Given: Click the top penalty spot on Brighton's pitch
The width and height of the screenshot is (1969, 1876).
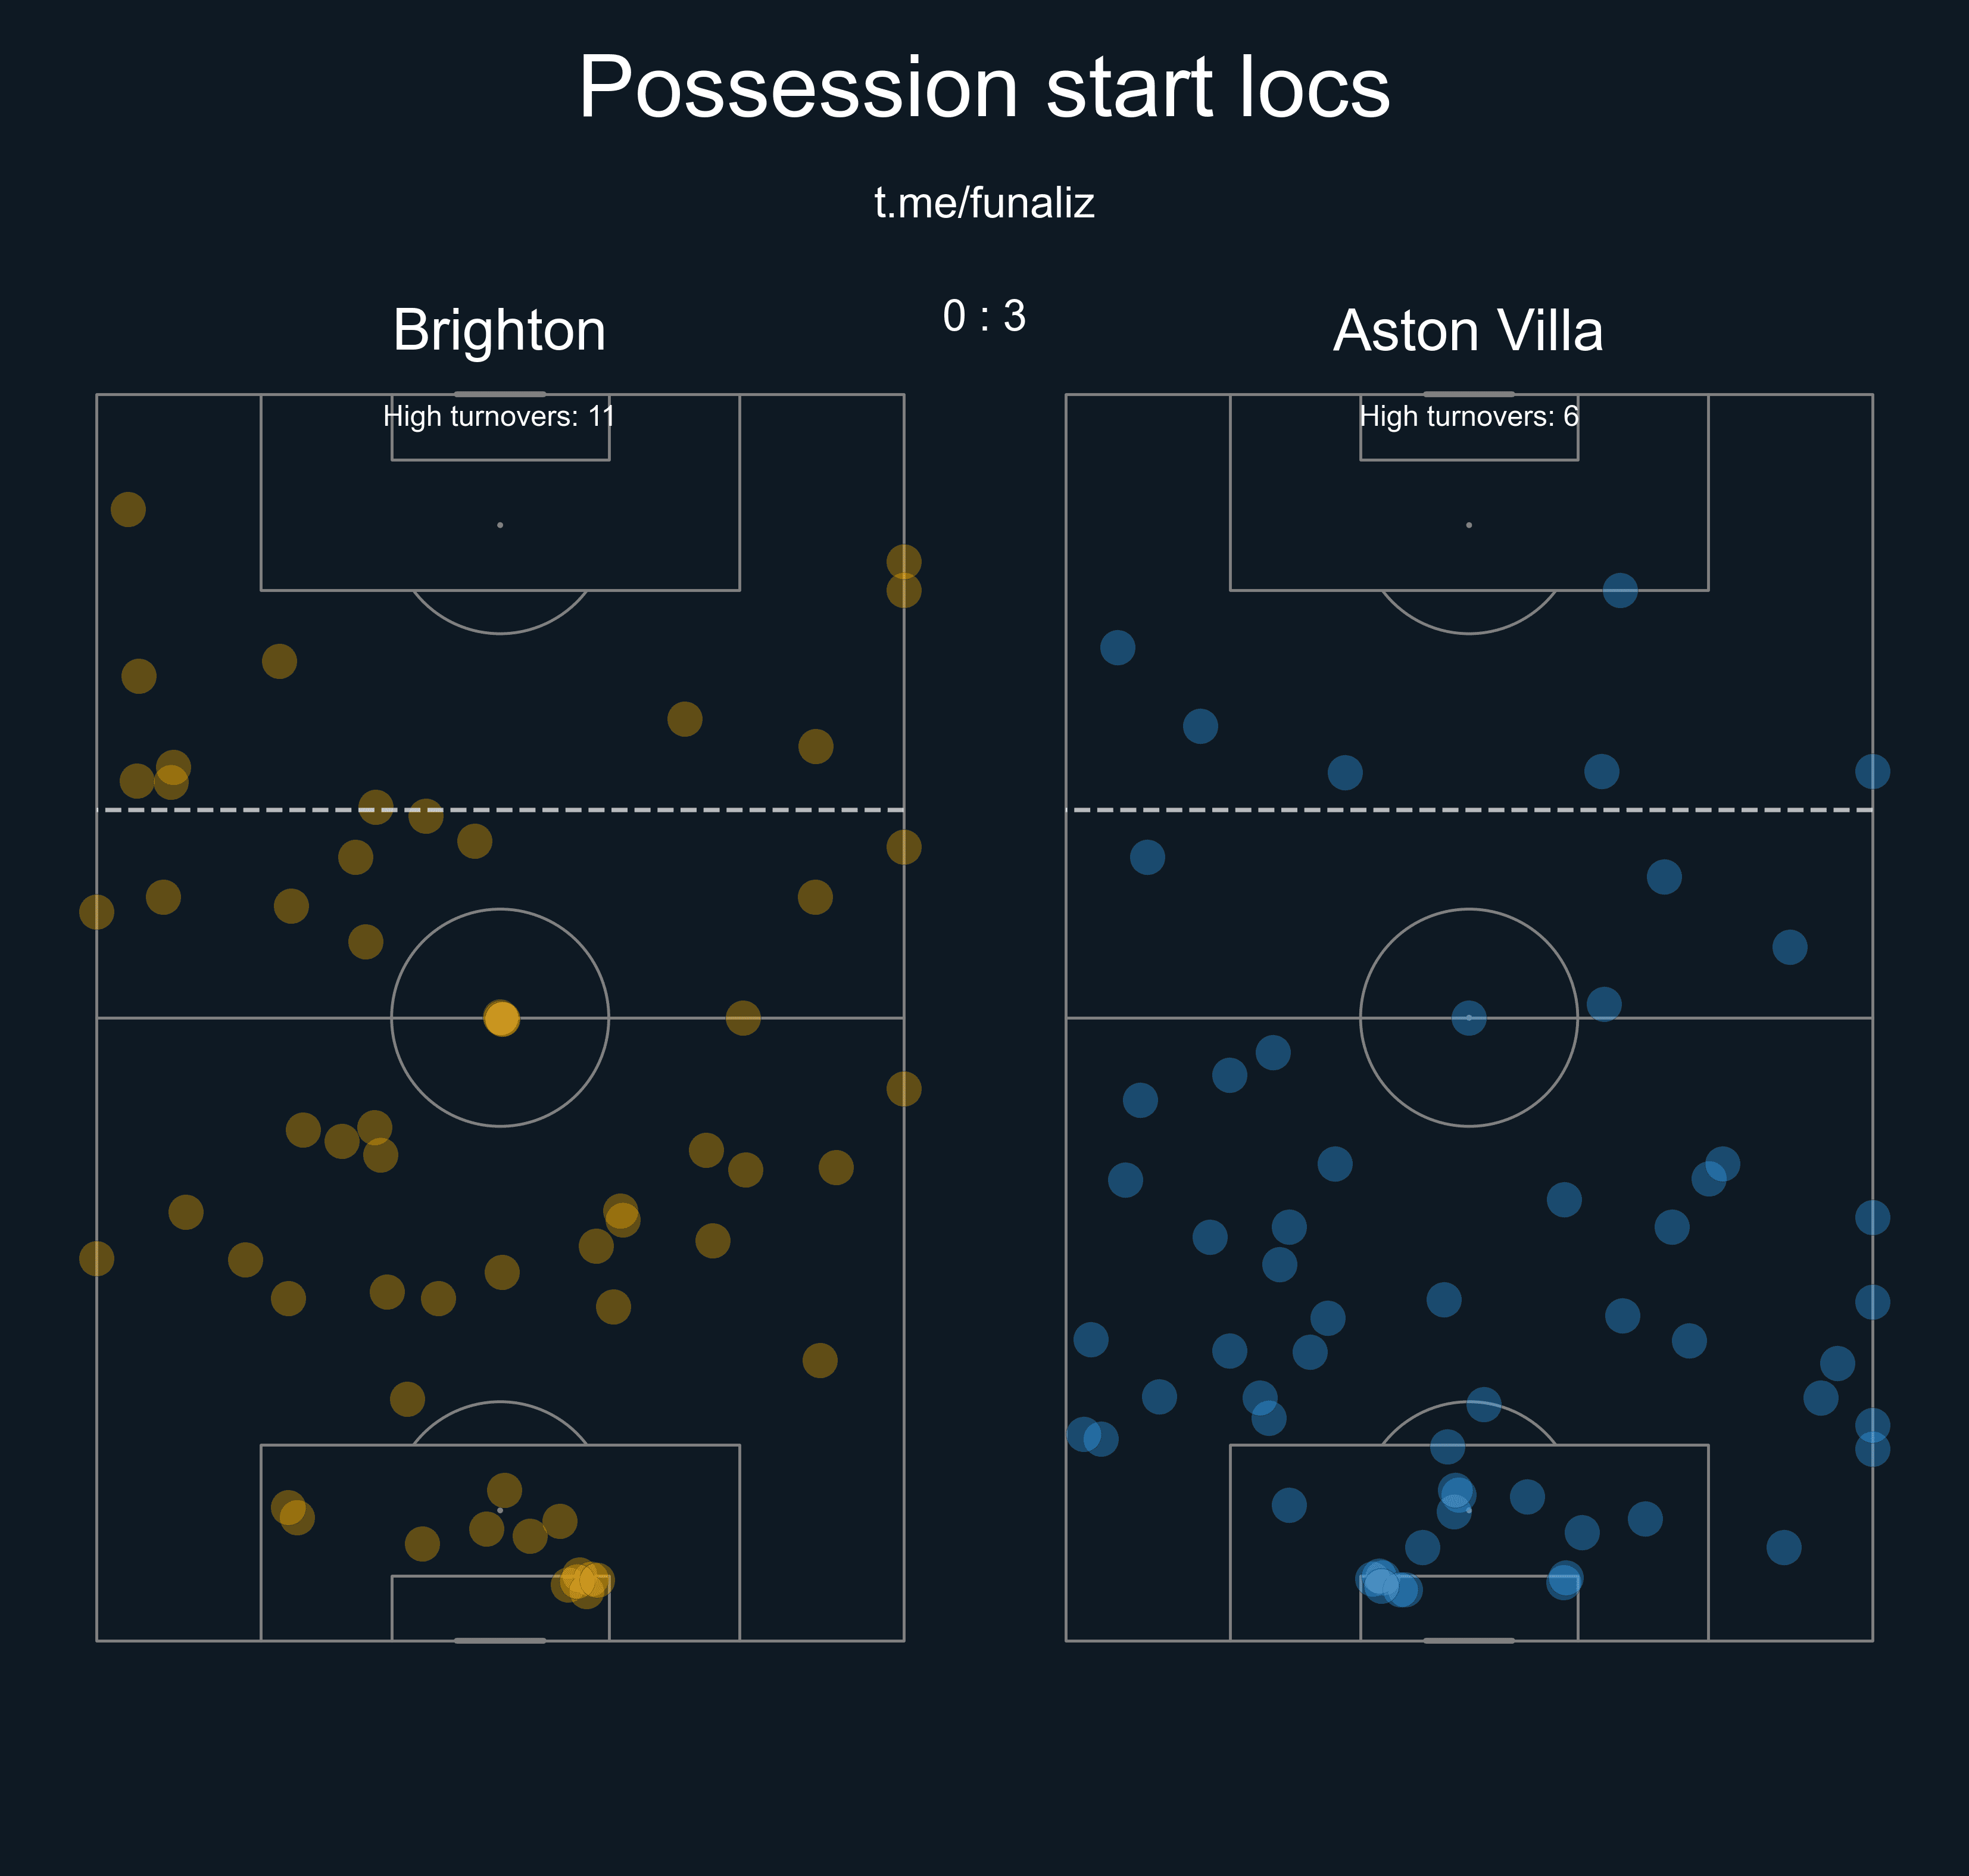Looking at the screenshot, I should (500, 525).
